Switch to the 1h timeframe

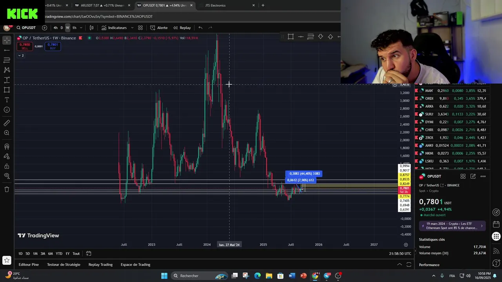(x=74, y=28)
